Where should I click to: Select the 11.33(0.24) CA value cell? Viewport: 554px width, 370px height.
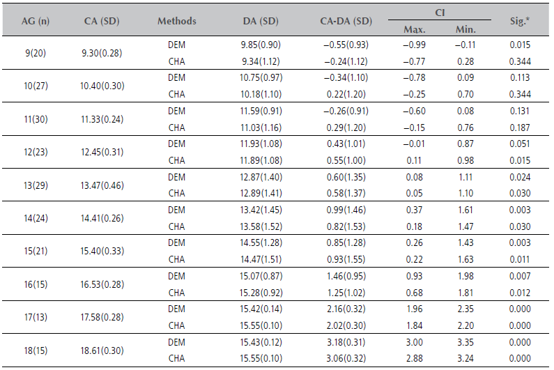pyautogui.click(x=101, y=119)
